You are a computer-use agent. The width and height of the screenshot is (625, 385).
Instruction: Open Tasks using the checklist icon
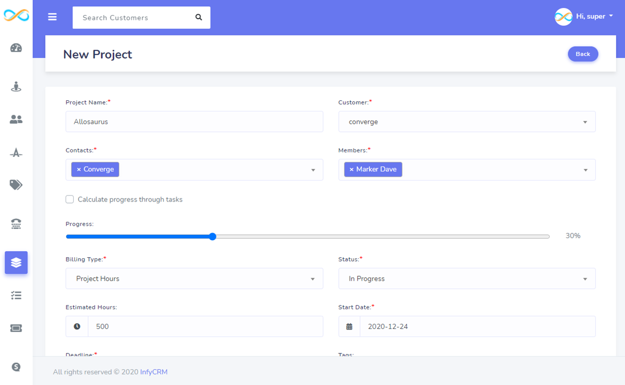[16, 295]
